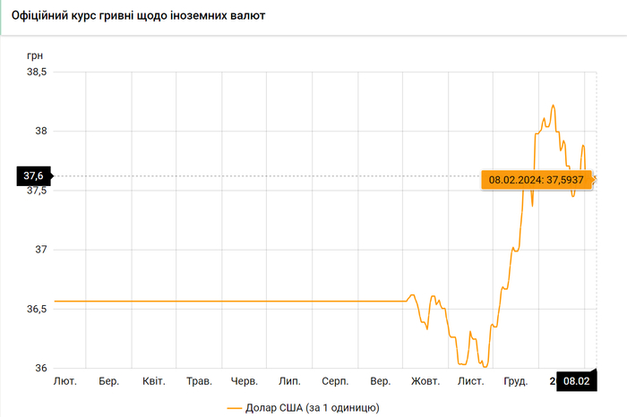627x417 pixels.
Task: Select the "Бер." month on the axis
Action: click(x=109, y=381)
